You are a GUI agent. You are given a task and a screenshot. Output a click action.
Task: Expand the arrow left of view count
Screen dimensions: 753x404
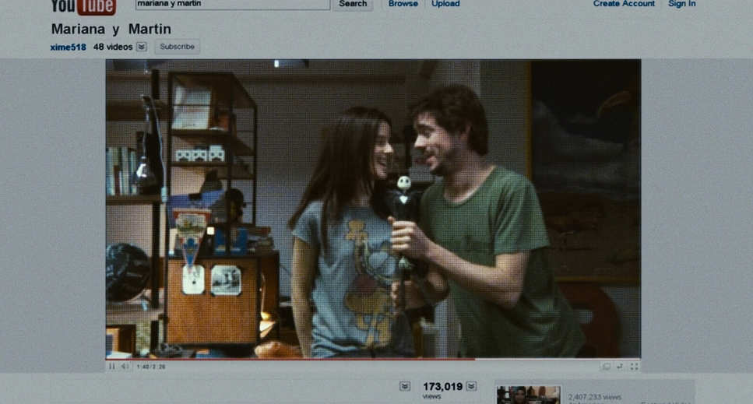[x=405, y=386]
